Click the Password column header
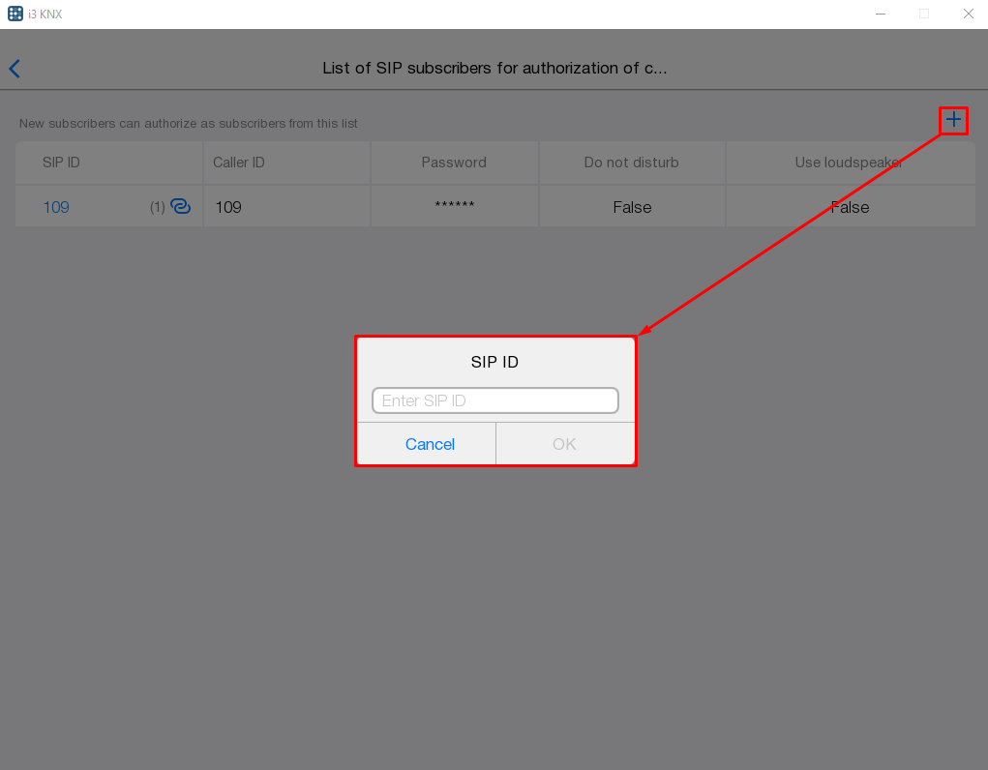The height and width of the screenshot is (770, 988). point(454,163)
